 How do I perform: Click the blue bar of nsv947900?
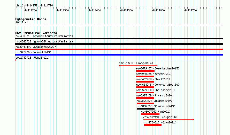[x=119, y=55]
